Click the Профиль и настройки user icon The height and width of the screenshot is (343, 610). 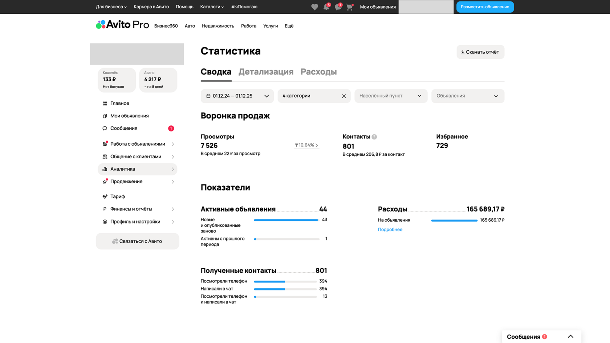[105, 222]
